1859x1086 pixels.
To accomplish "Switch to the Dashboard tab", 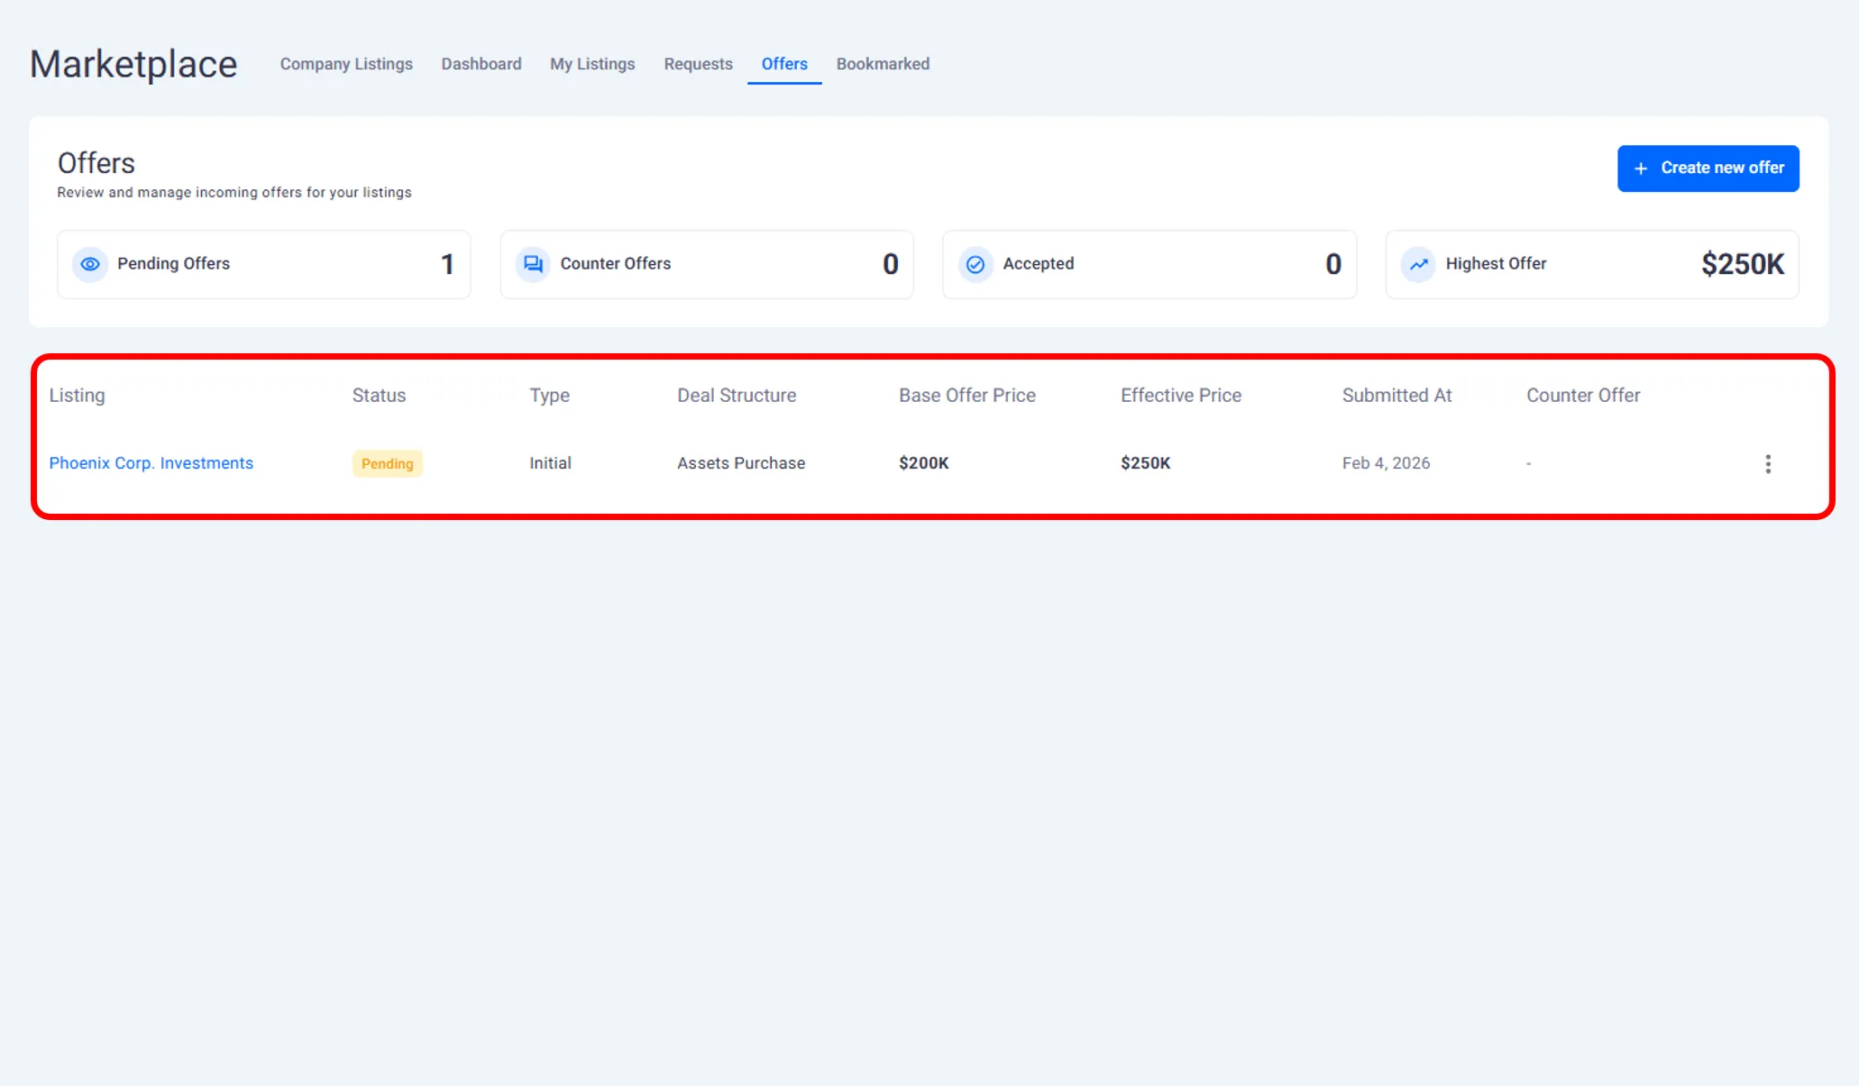I will click(x=481, y=64).
